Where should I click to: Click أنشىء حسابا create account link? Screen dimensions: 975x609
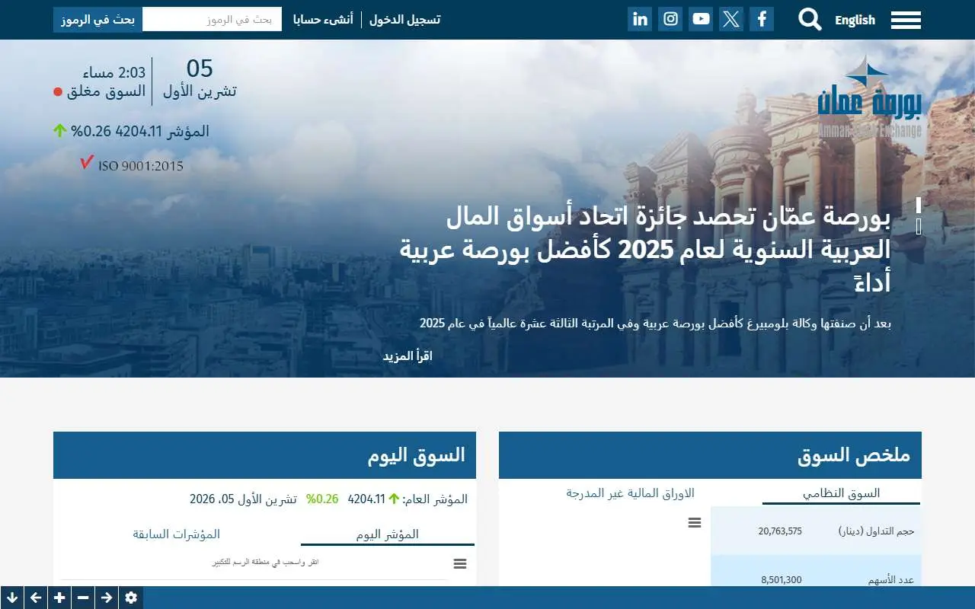pyautogui.click(x=323, y=20)
